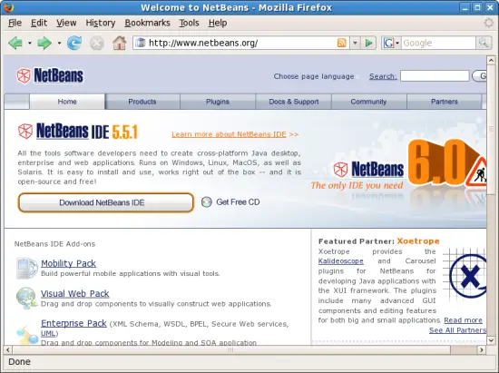Click the Get Free CD link

[x=238, y=201]
